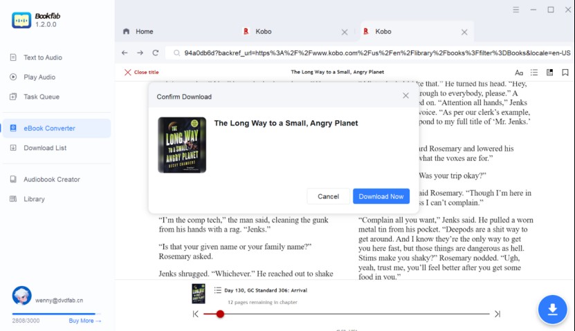Close the Confirm Download dialog

(x=405, y=95)
